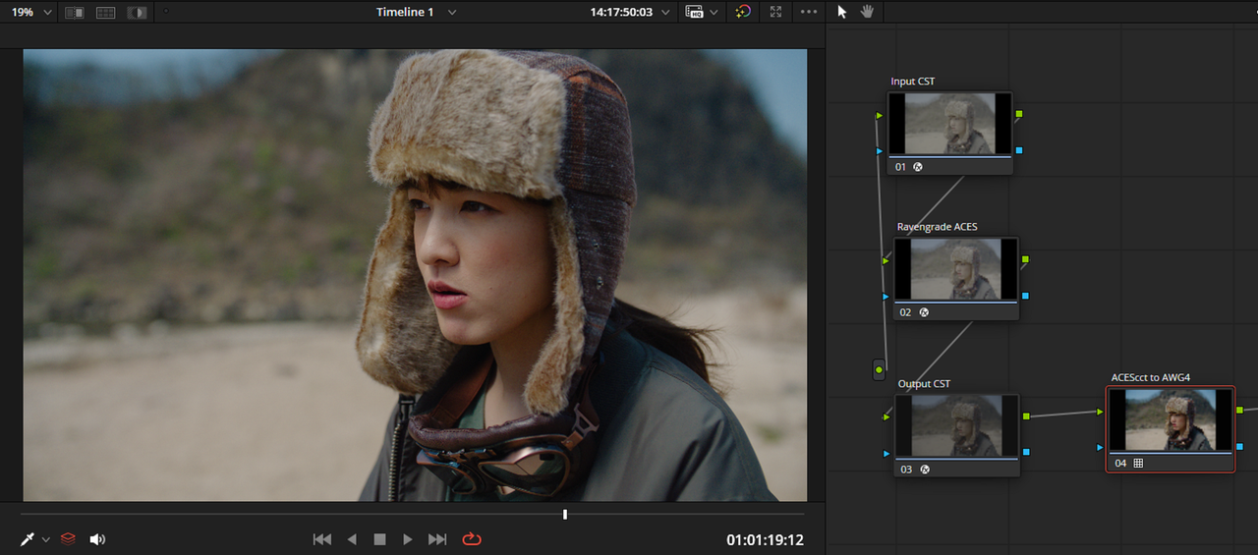Click node number 01 label
This screenshot has height=555, width=1258.
pyautogui.click(x=900, y=167)
